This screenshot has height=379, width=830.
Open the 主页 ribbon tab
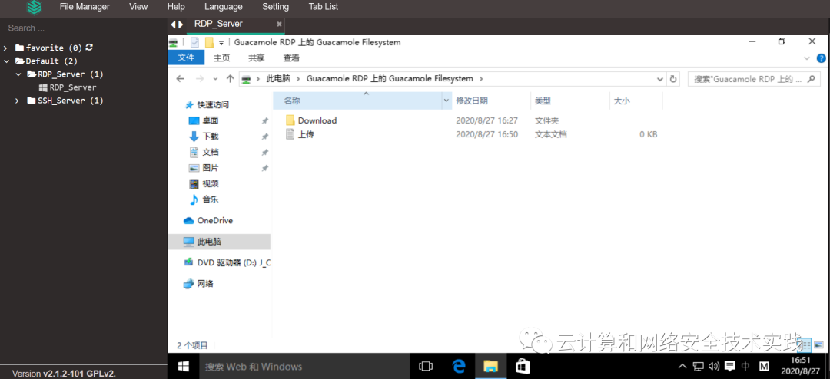(x=222, y=58)
